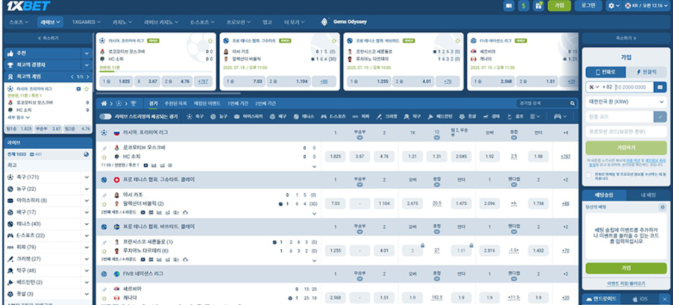
Task: Open Gems Odyssey promo link
Action: 344,22
